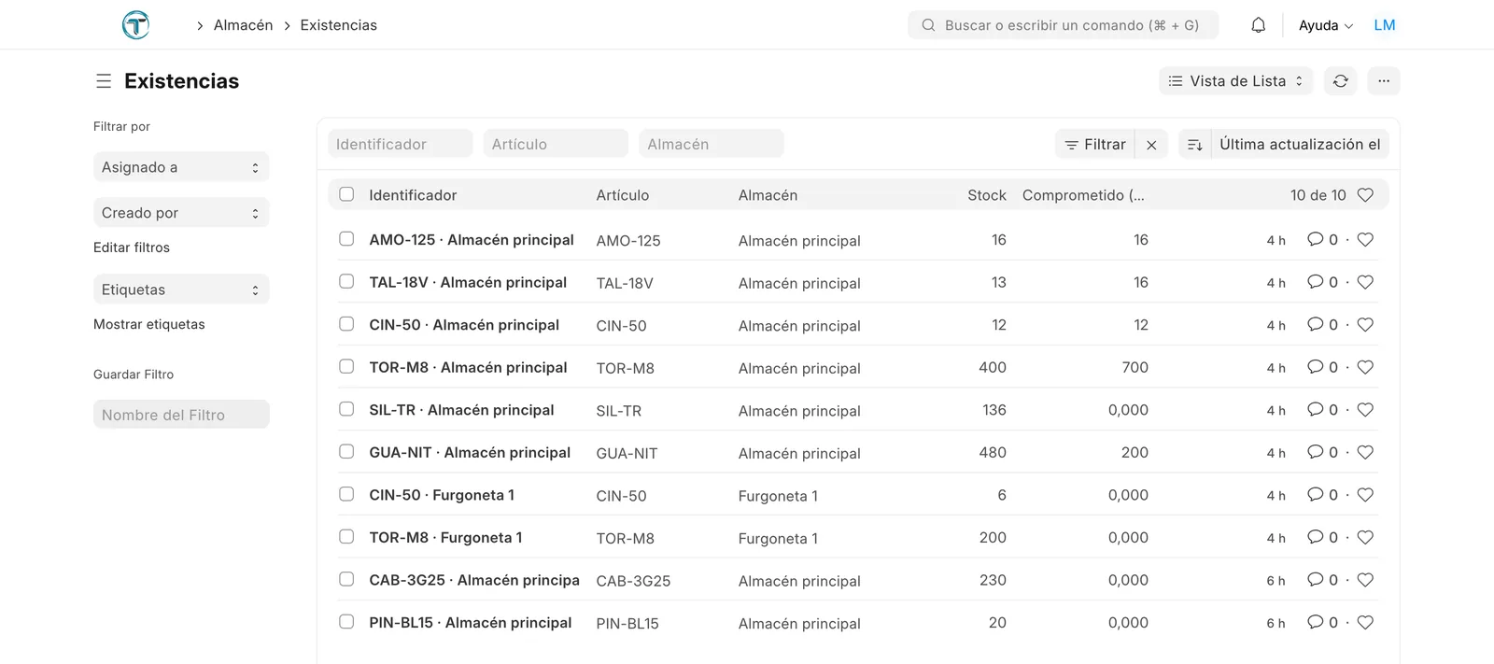The height and width of the screenshot is (664, 1494).
Task: Expand the Ayuda help menu
Action: coord(1326,25)
